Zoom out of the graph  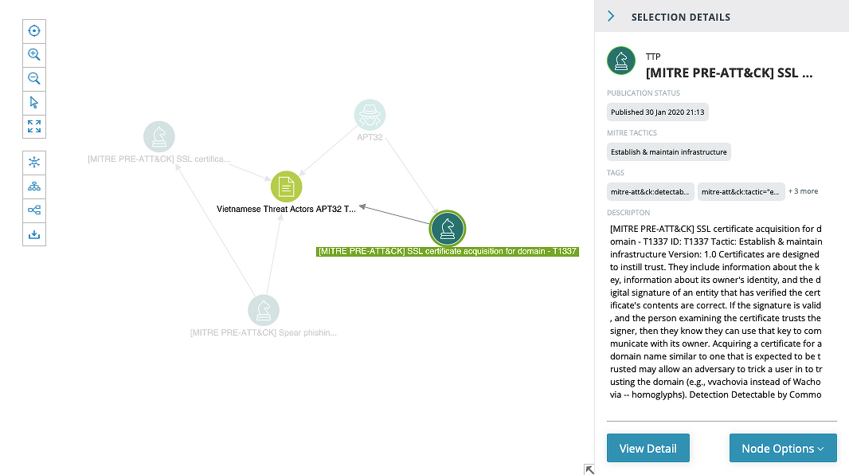(x=34, y=79)
